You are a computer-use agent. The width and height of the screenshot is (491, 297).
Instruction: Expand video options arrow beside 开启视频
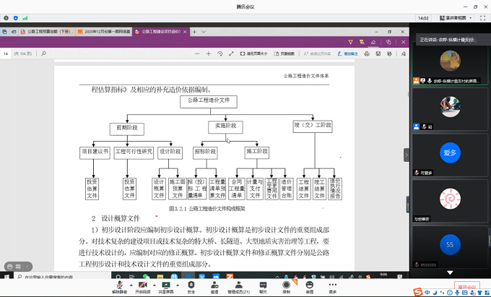tap(155, 285)
